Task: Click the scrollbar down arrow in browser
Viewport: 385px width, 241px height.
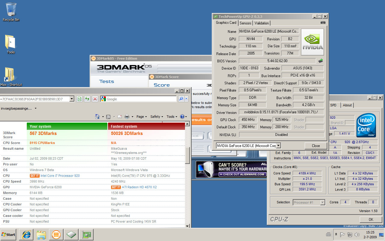Action: (x=187, y=226)
